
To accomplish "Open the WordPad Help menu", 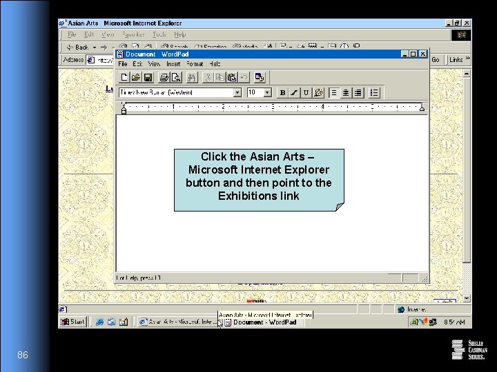I will pyautogui.click(x=215, y=64).
